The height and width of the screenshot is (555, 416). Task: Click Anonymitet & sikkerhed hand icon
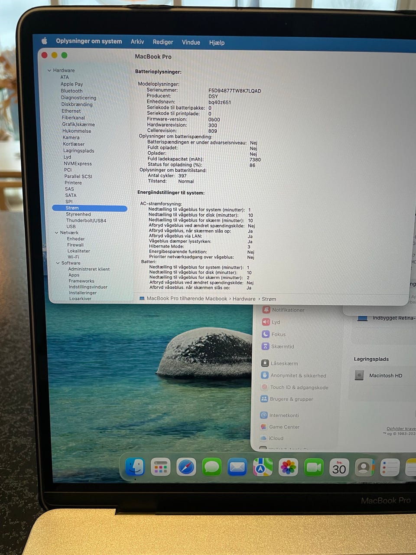coord(265,375)
